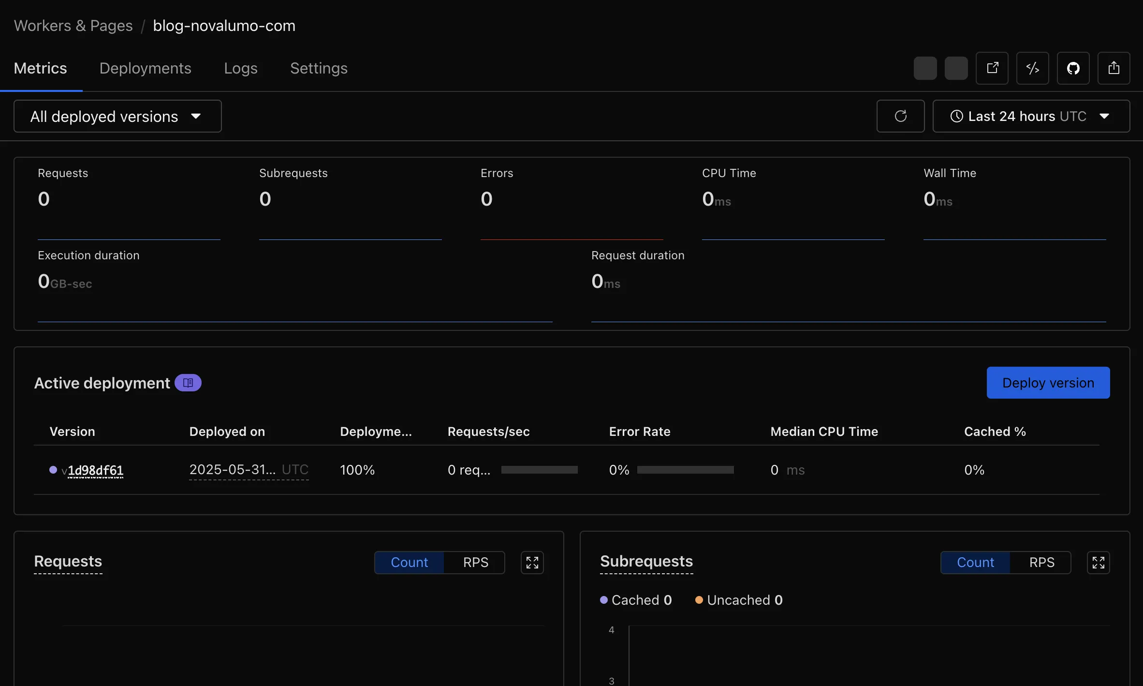Open version v1d98df61 link
This screenshot has width=1143, height=686.
pyautogui.click(x=95, y=470)
